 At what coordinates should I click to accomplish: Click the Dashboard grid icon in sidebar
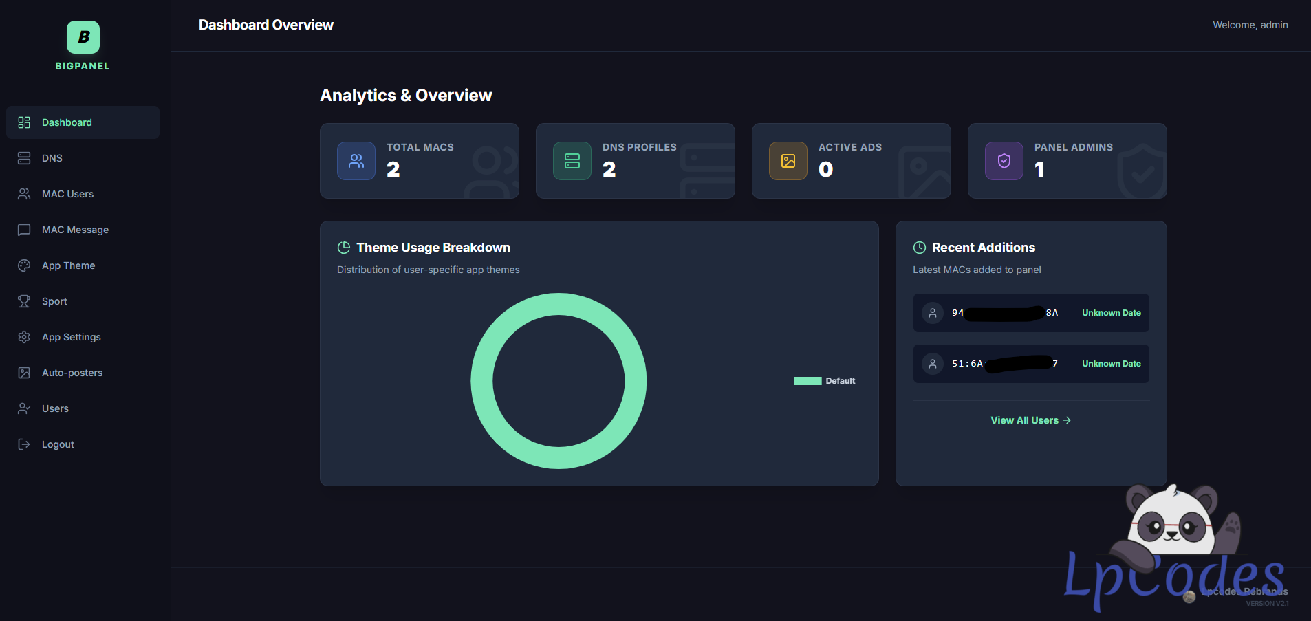click(x=24, y=122)
